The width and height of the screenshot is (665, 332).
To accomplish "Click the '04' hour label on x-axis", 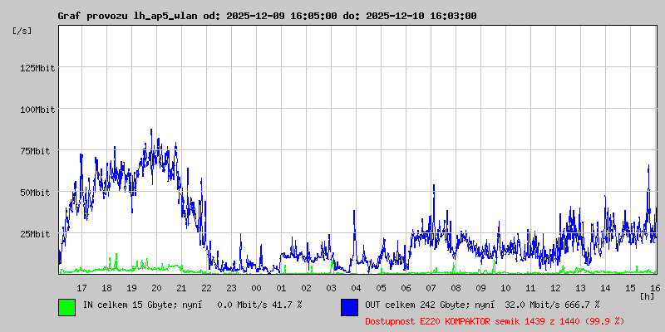I will (x=356, y=288).
